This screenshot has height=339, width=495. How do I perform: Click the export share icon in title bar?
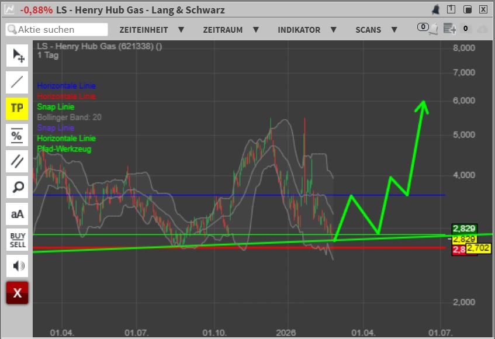click(451, 9)
